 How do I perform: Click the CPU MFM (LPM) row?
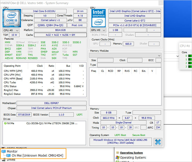tap(44, 71)
